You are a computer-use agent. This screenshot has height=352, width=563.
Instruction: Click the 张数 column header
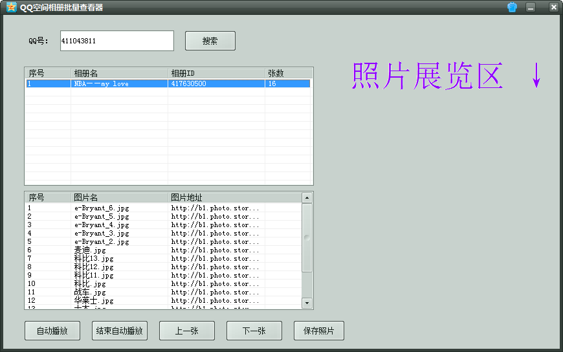[x=288, y=73]
